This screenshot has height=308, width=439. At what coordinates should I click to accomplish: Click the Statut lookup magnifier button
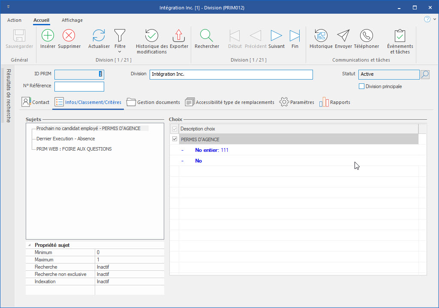click(424, 74)
